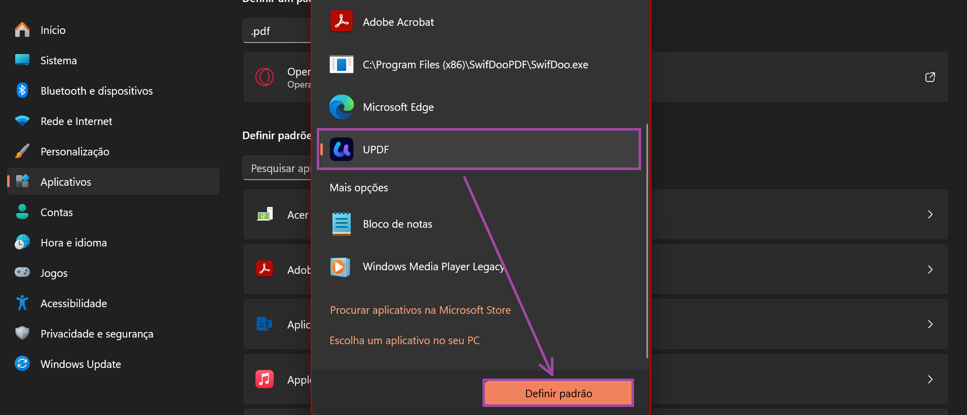The height and width of the screenshot is (415, 967).
Task: Expand the Adobe app row chevron
Action: (930, 269)
